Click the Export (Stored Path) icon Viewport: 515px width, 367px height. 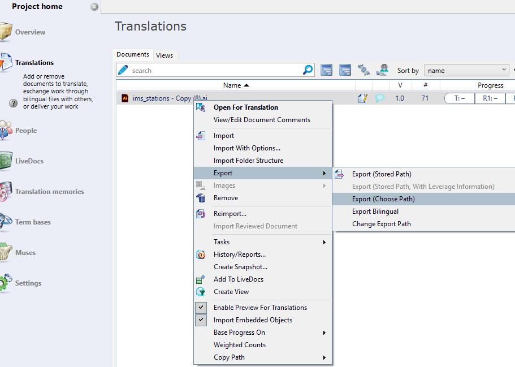339,174
